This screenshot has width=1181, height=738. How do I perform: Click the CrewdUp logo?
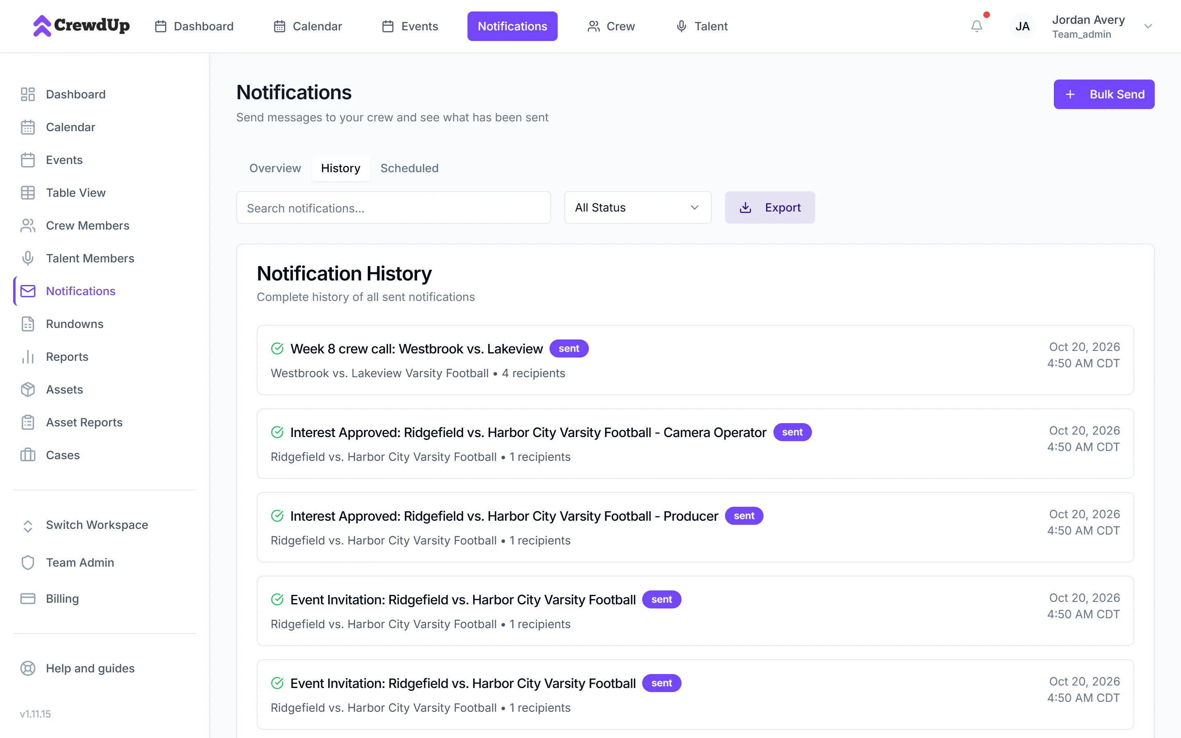81,26
